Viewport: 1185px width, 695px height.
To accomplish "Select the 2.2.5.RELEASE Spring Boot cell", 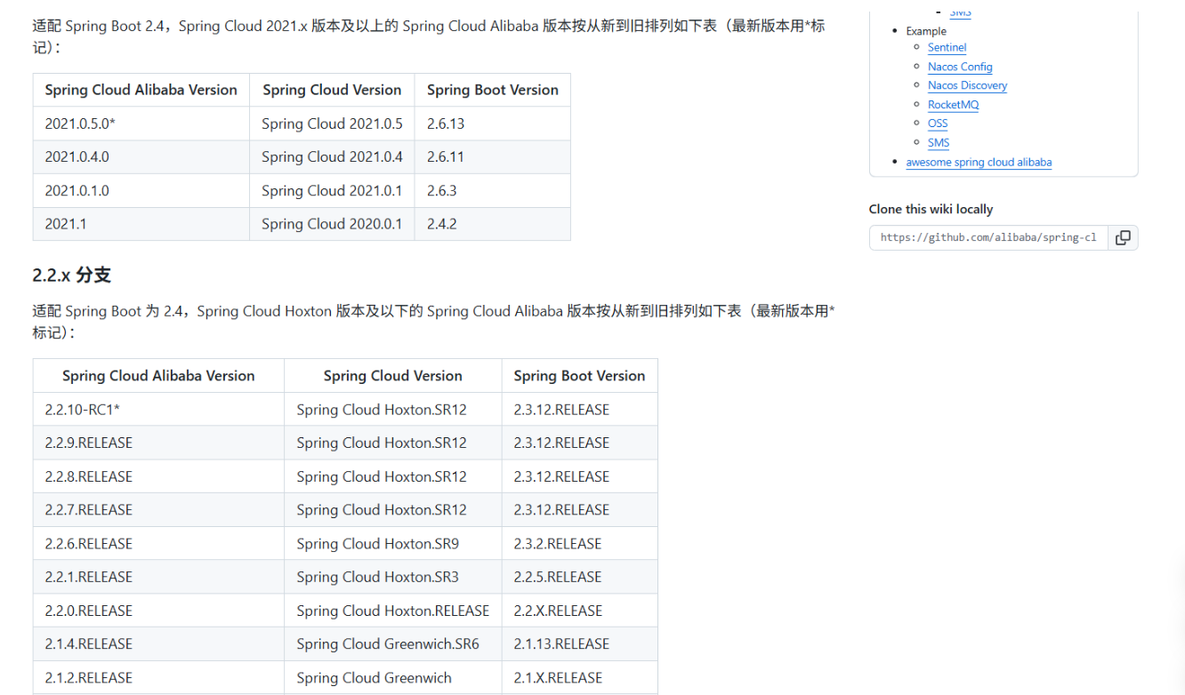I will click(x=579, y=578).
